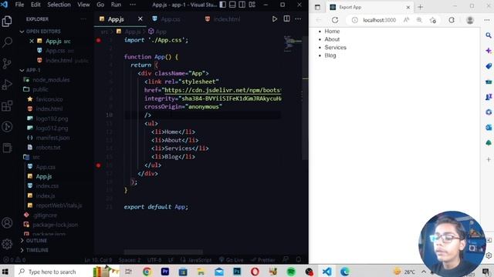
Task: Split the editor to the right
Action: point(286,18)
